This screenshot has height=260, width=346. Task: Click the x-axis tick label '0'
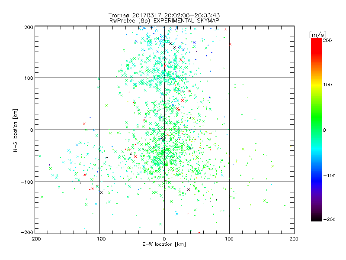164,239
